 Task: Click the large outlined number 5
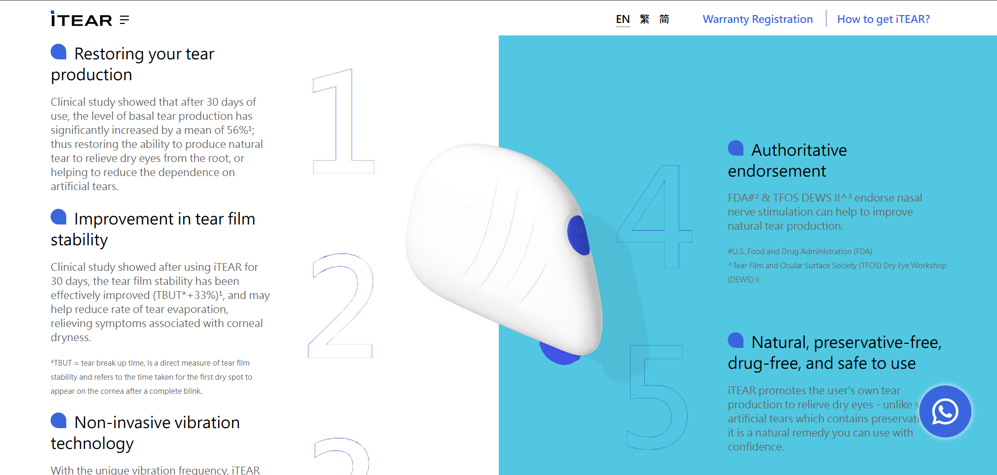tap(657, 397)
